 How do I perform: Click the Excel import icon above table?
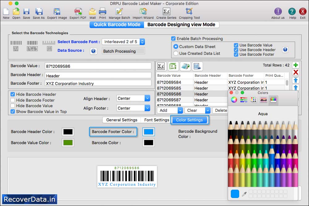(173, 67)
